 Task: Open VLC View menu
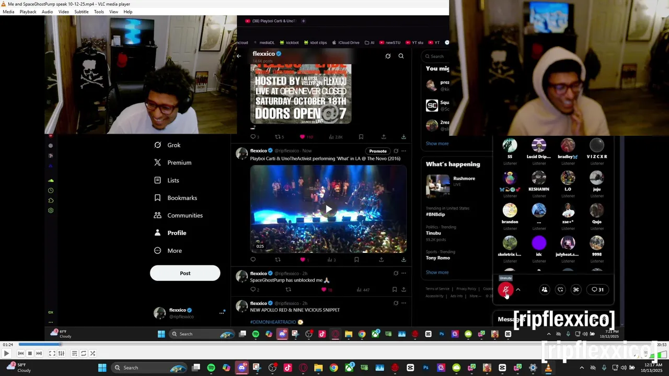pos(113,11)
